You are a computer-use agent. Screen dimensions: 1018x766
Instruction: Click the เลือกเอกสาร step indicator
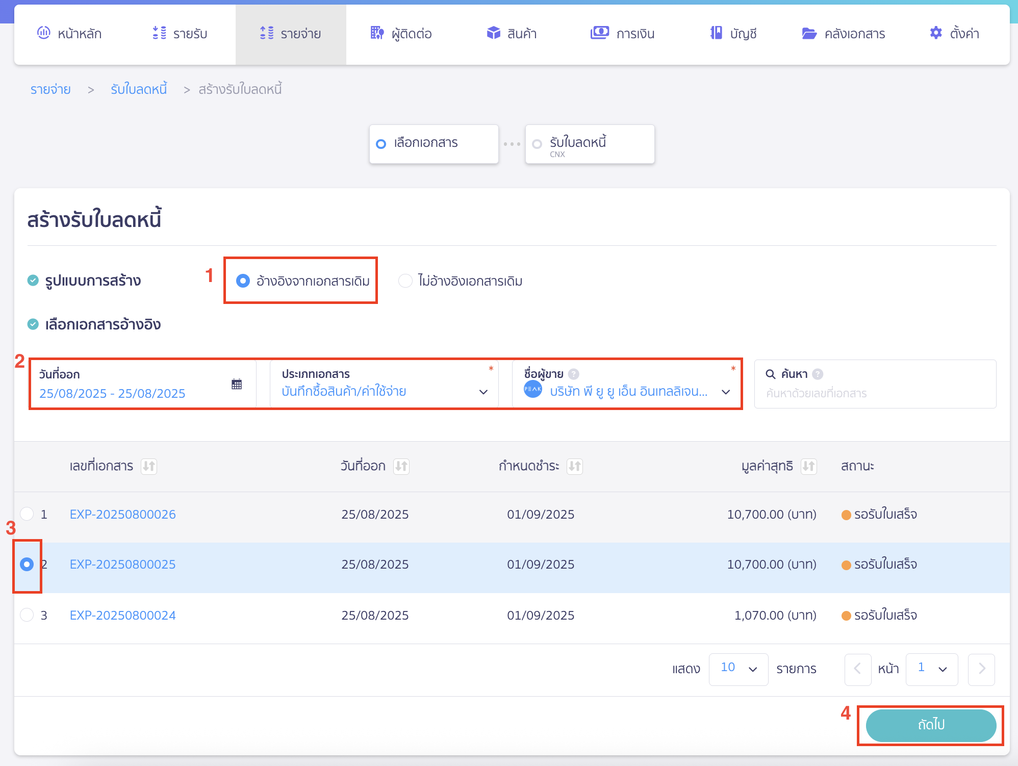click(x=434, y=143)
